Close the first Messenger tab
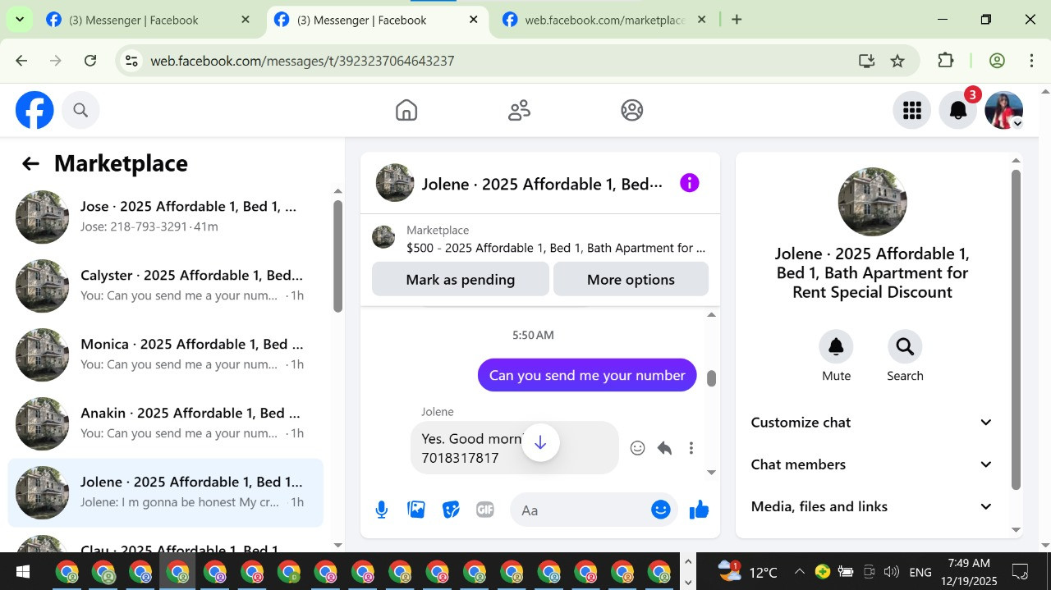This screenshot has height=590, width=1051. 246,21
